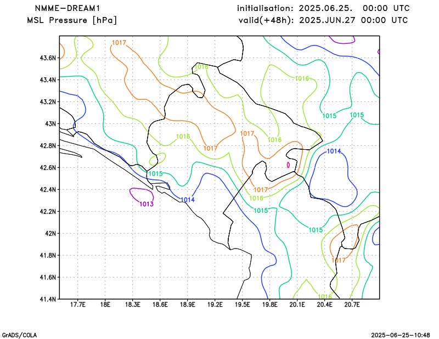Select the 18.6E longitude label
This screenshot has height=339, width=439.
point(160,304)
